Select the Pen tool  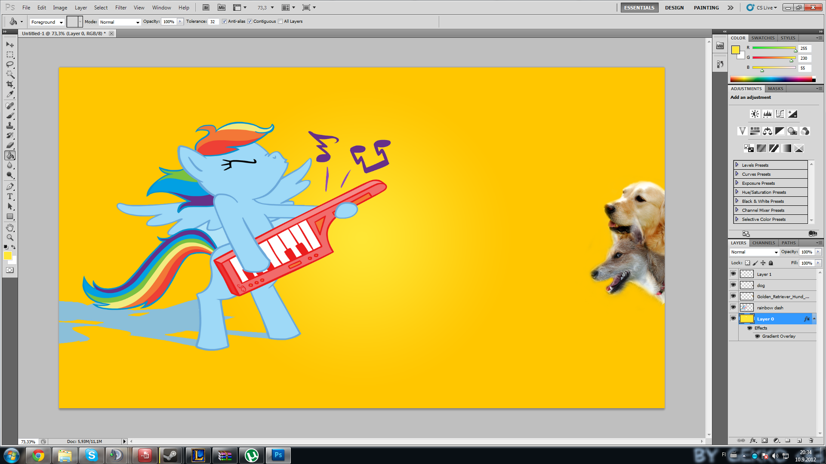coord(10,186)
